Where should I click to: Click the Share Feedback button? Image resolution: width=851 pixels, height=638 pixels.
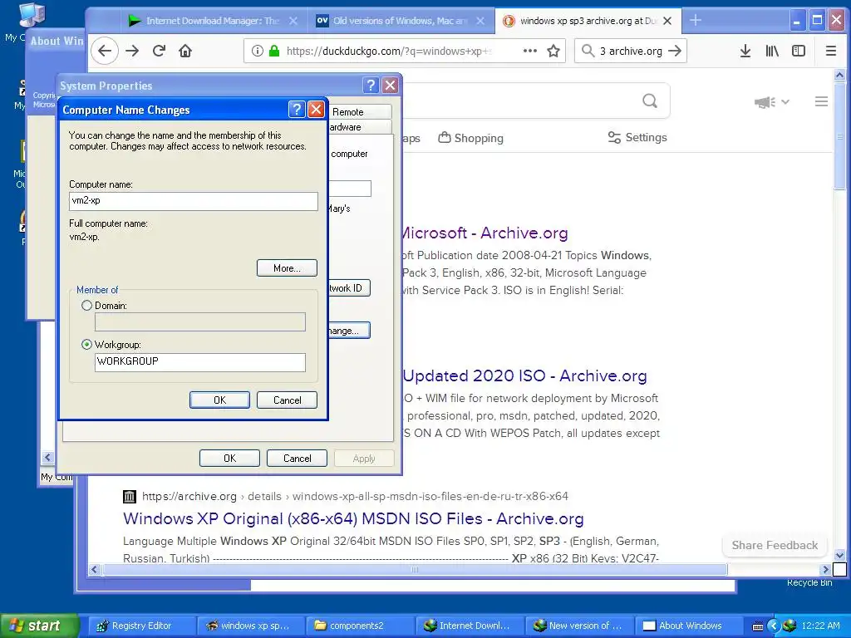click(775, 545)
